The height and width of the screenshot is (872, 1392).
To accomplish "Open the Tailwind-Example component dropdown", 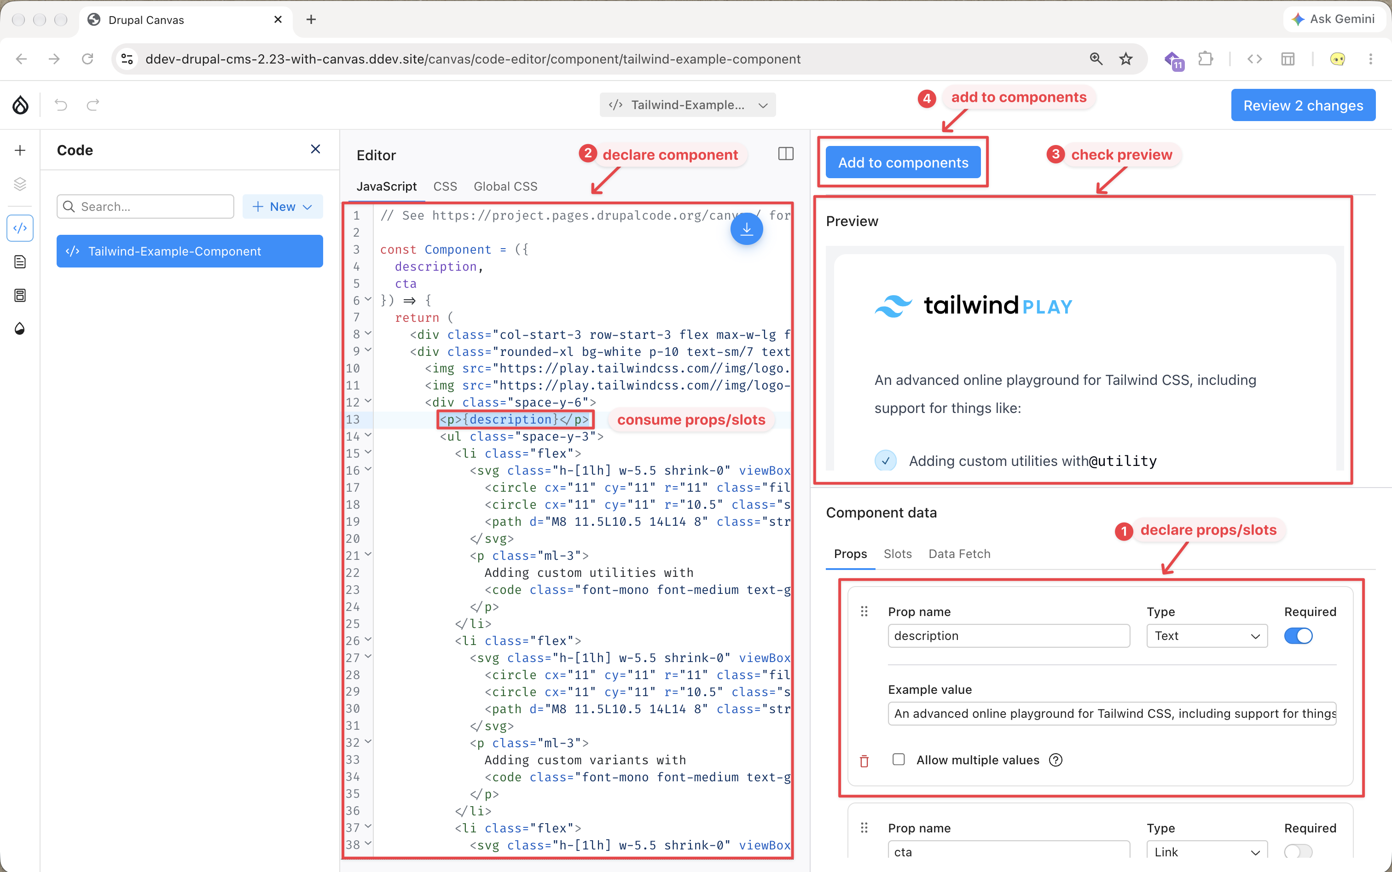I will 687,105.
